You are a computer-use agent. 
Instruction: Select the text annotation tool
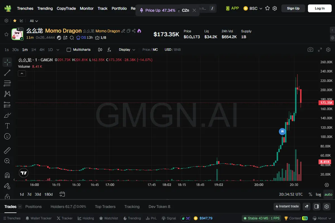[7, 126]
